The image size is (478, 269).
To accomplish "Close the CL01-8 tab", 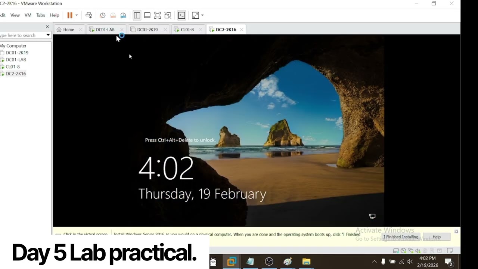I will (x=201, y=30).
